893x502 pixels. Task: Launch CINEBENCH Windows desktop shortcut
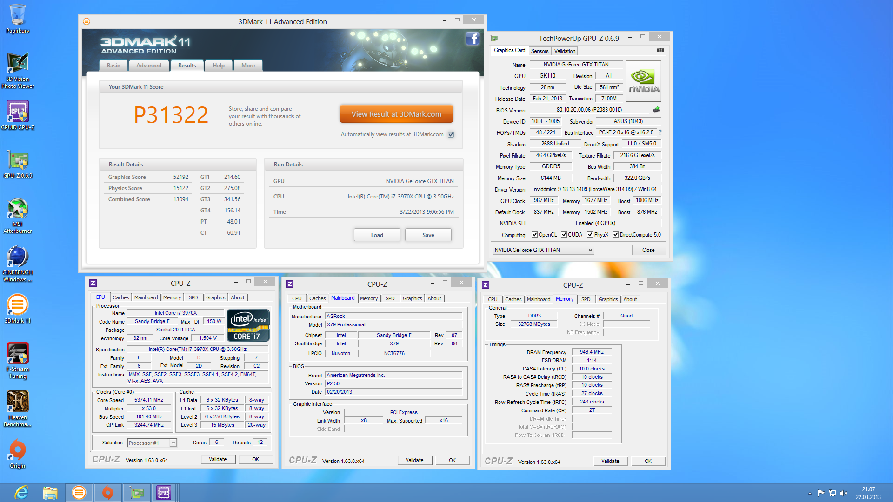[18, 264]
